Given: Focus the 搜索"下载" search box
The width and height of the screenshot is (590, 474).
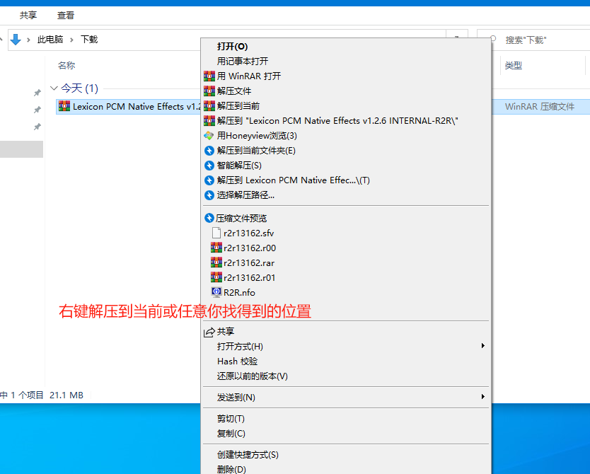Looking at the screenshot, I should [533, 40].
